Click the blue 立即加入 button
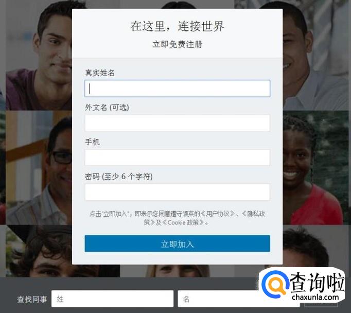 177,244
